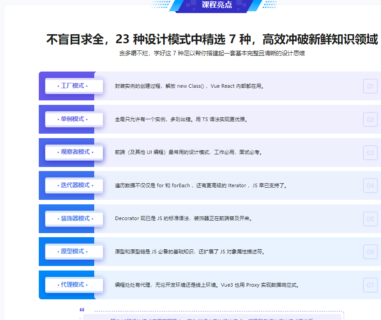Select the 02 badge on 单例模式 row
This screenshot has width=381, height=320.
click(370, 119)
